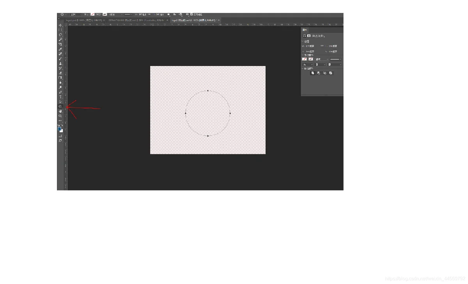Select the Path Selection tool
The height and width of the screenshot is (284, 468).
point(60,101)
